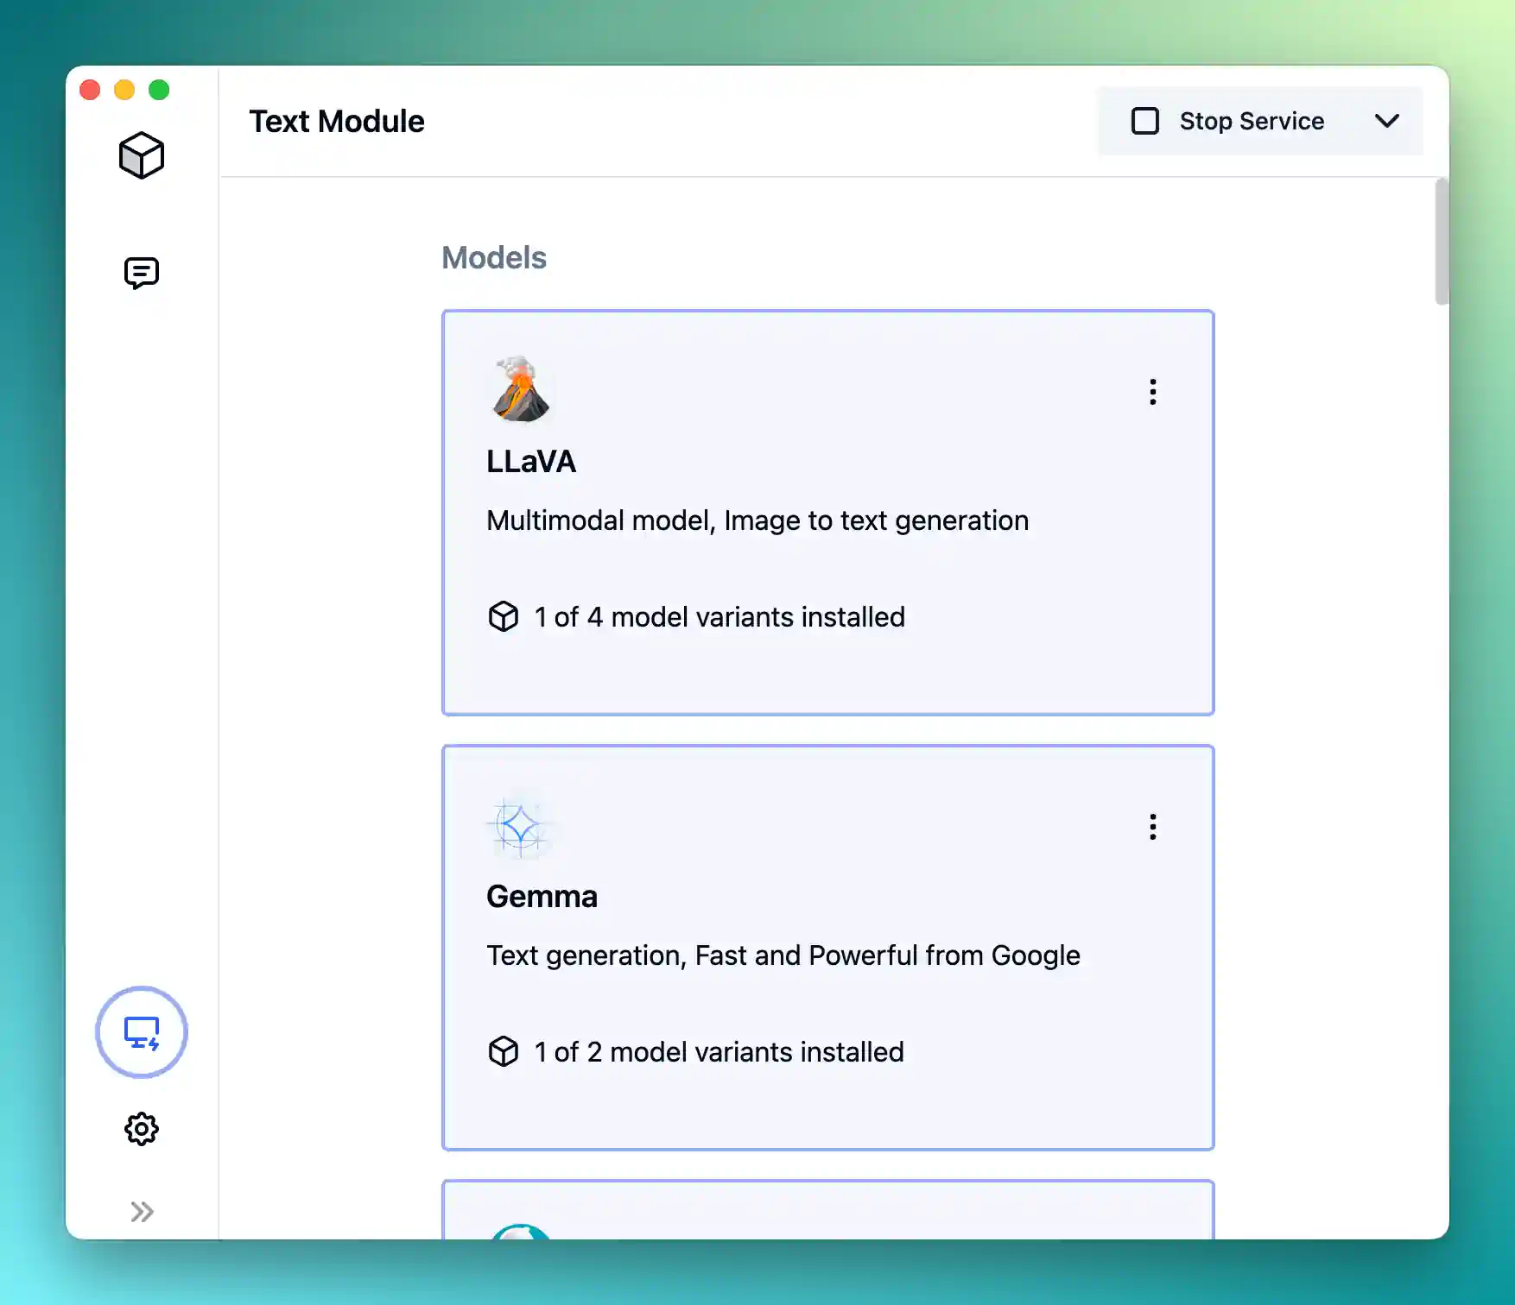Click the cube icon next to LLaVA variants count

(502, 617)
